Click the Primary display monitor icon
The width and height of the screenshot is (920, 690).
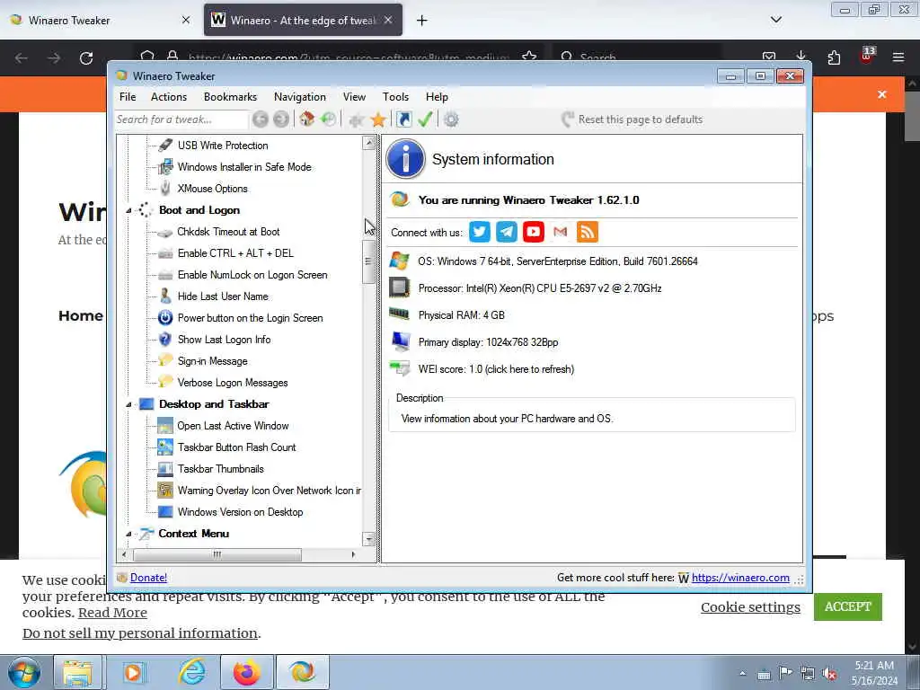(x=401, y=341)
